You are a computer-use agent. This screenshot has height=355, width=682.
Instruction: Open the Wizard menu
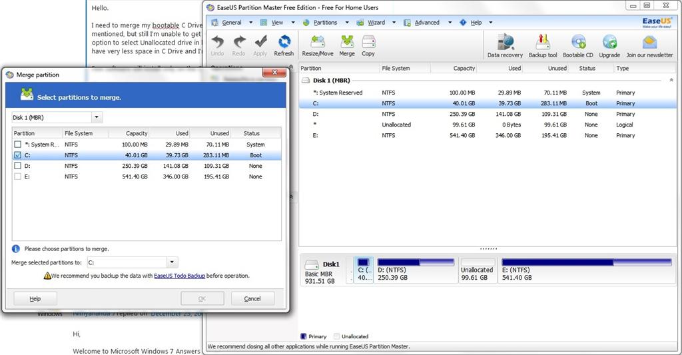(376, 23)
